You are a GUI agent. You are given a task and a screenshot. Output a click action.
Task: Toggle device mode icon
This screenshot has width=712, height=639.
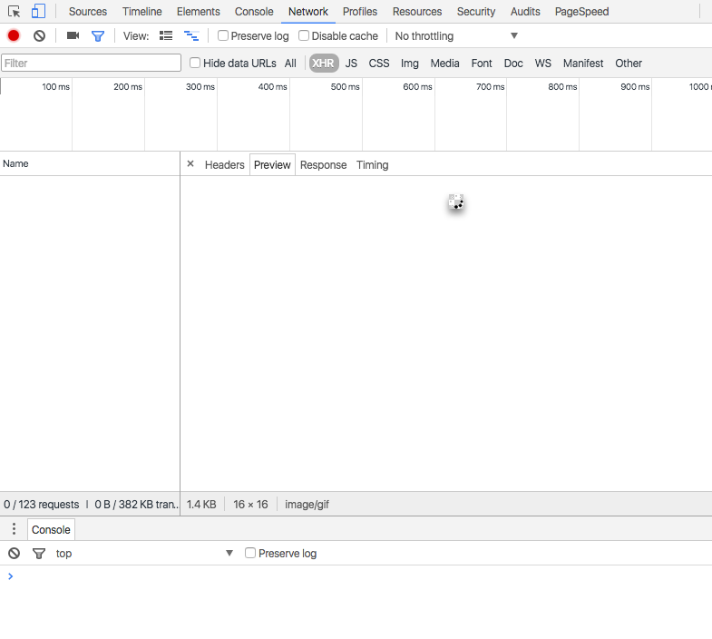pos(38,12)
